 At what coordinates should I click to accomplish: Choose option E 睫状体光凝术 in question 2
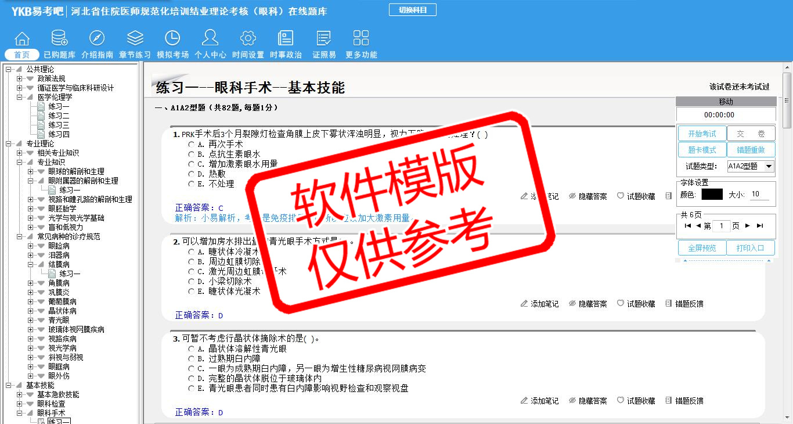pos(191,291)
